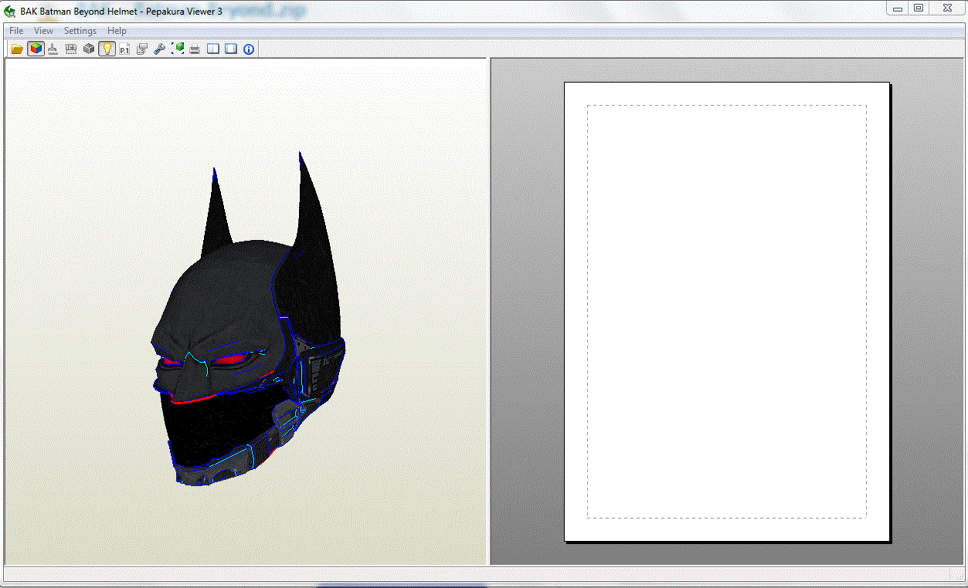
Task: Click the stacked pages toolbar icon
Action: pyautogui.click(x=142, y=49)
